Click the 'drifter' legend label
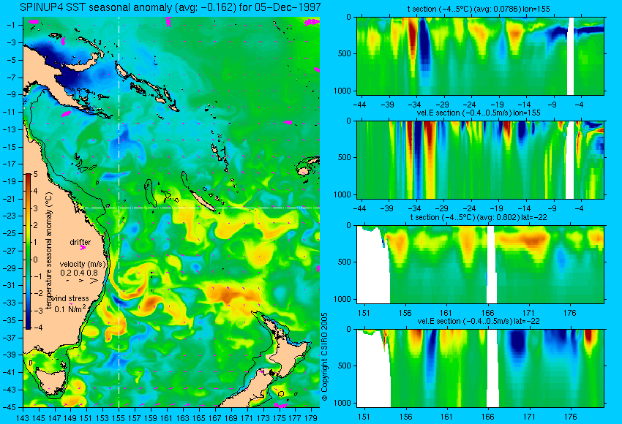This screenshot has height=424, width=622. [x=80, y=242]
